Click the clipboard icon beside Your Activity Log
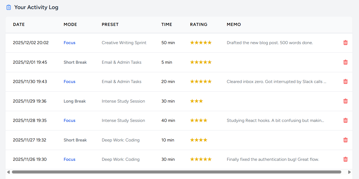The height and width of the screenshot is (179, 359). coord(8,7)
